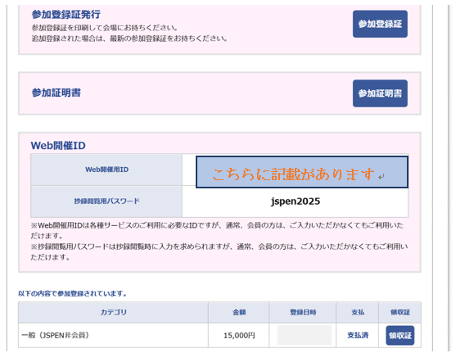Click the Web開催用ID label cell

coord(106,170)
